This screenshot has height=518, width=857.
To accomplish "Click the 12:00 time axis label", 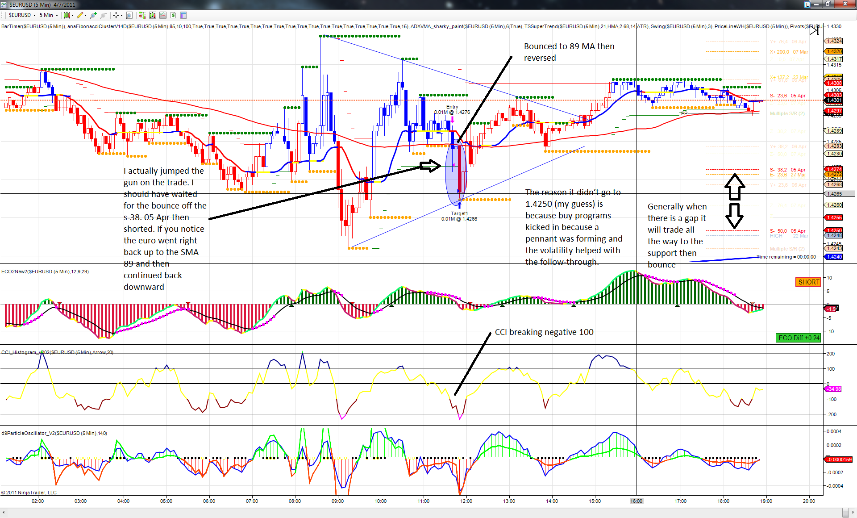I will [x=466, y=501].
